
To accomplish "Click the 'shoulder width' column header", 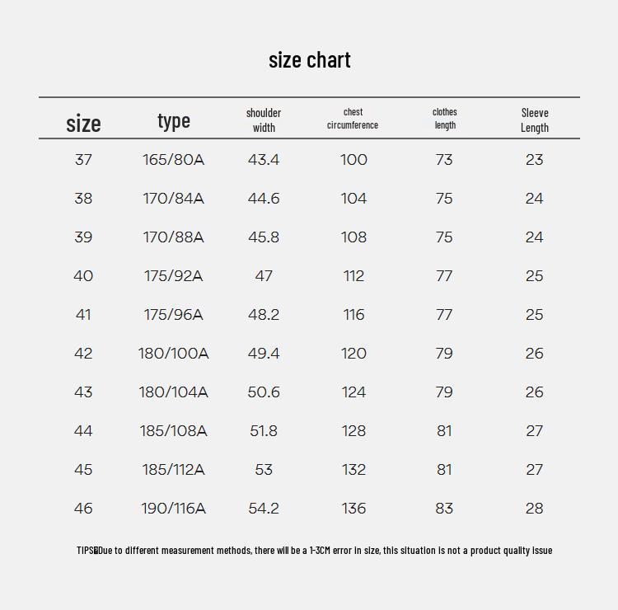I will 264,120.
